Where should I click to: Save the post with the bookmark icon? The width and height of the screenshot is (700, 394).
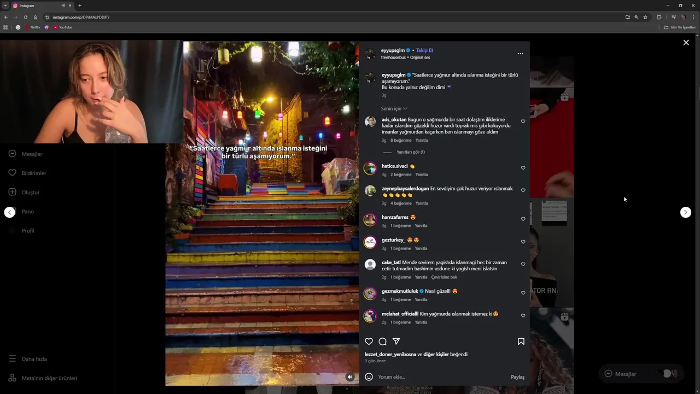tap(521, 341)
